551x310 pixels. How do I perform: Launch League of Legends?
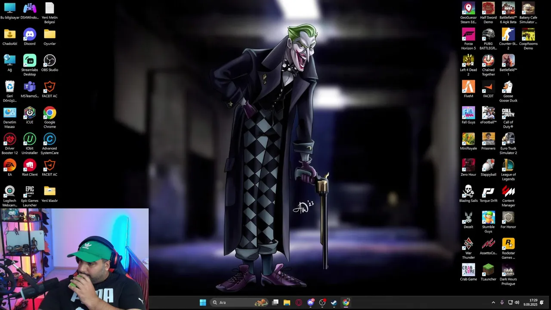[508, 170]
